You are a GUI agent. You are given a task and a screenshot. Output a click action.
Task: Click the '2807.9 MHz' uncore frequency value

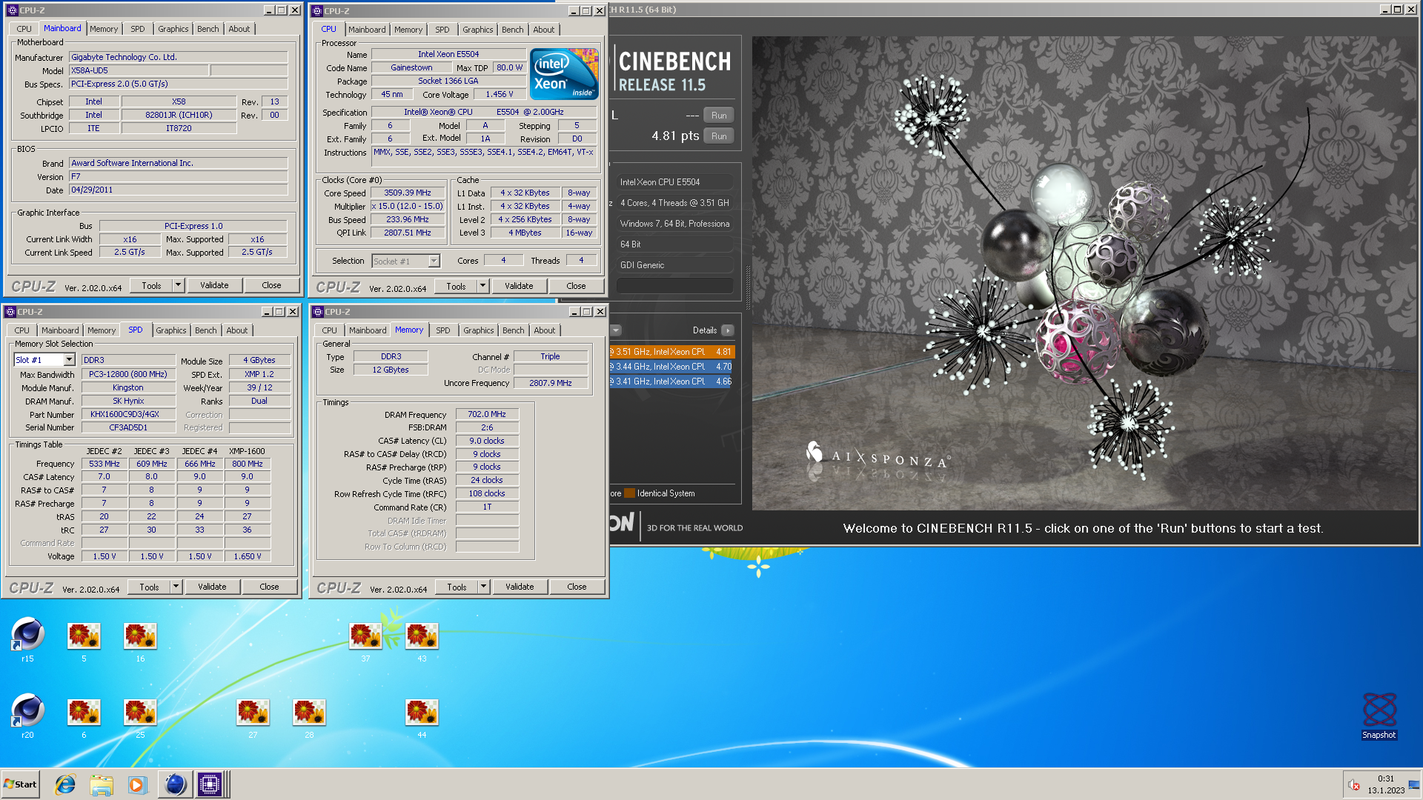point(550,383)
